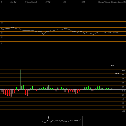126x126 pixels.
Task: Click the -20 label on the MR axis
Action: [x=123, y=95]
